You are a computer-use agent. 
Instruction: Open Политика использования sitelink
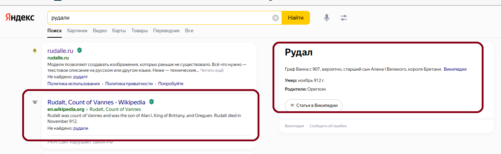(x=73, y=84)
